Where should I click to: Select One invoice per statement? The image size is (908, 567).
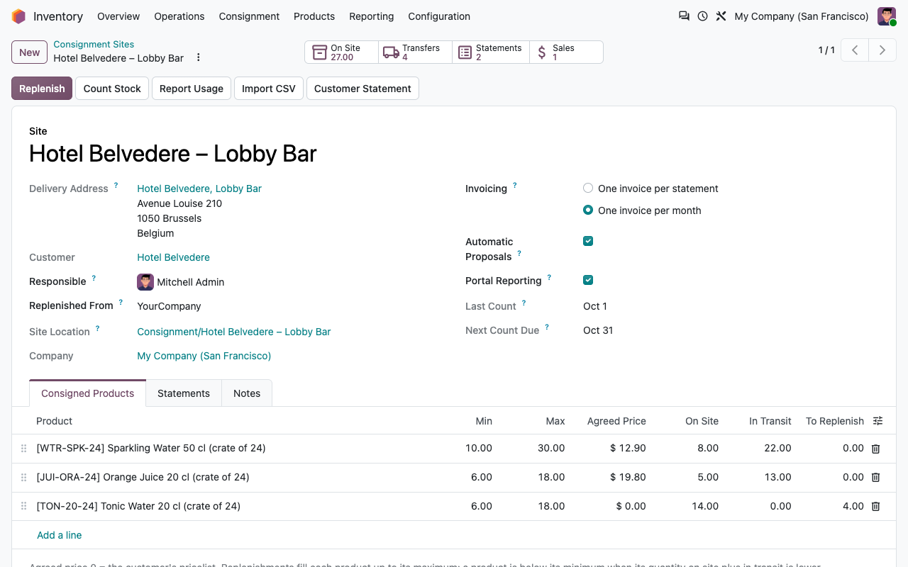point(588,188)
